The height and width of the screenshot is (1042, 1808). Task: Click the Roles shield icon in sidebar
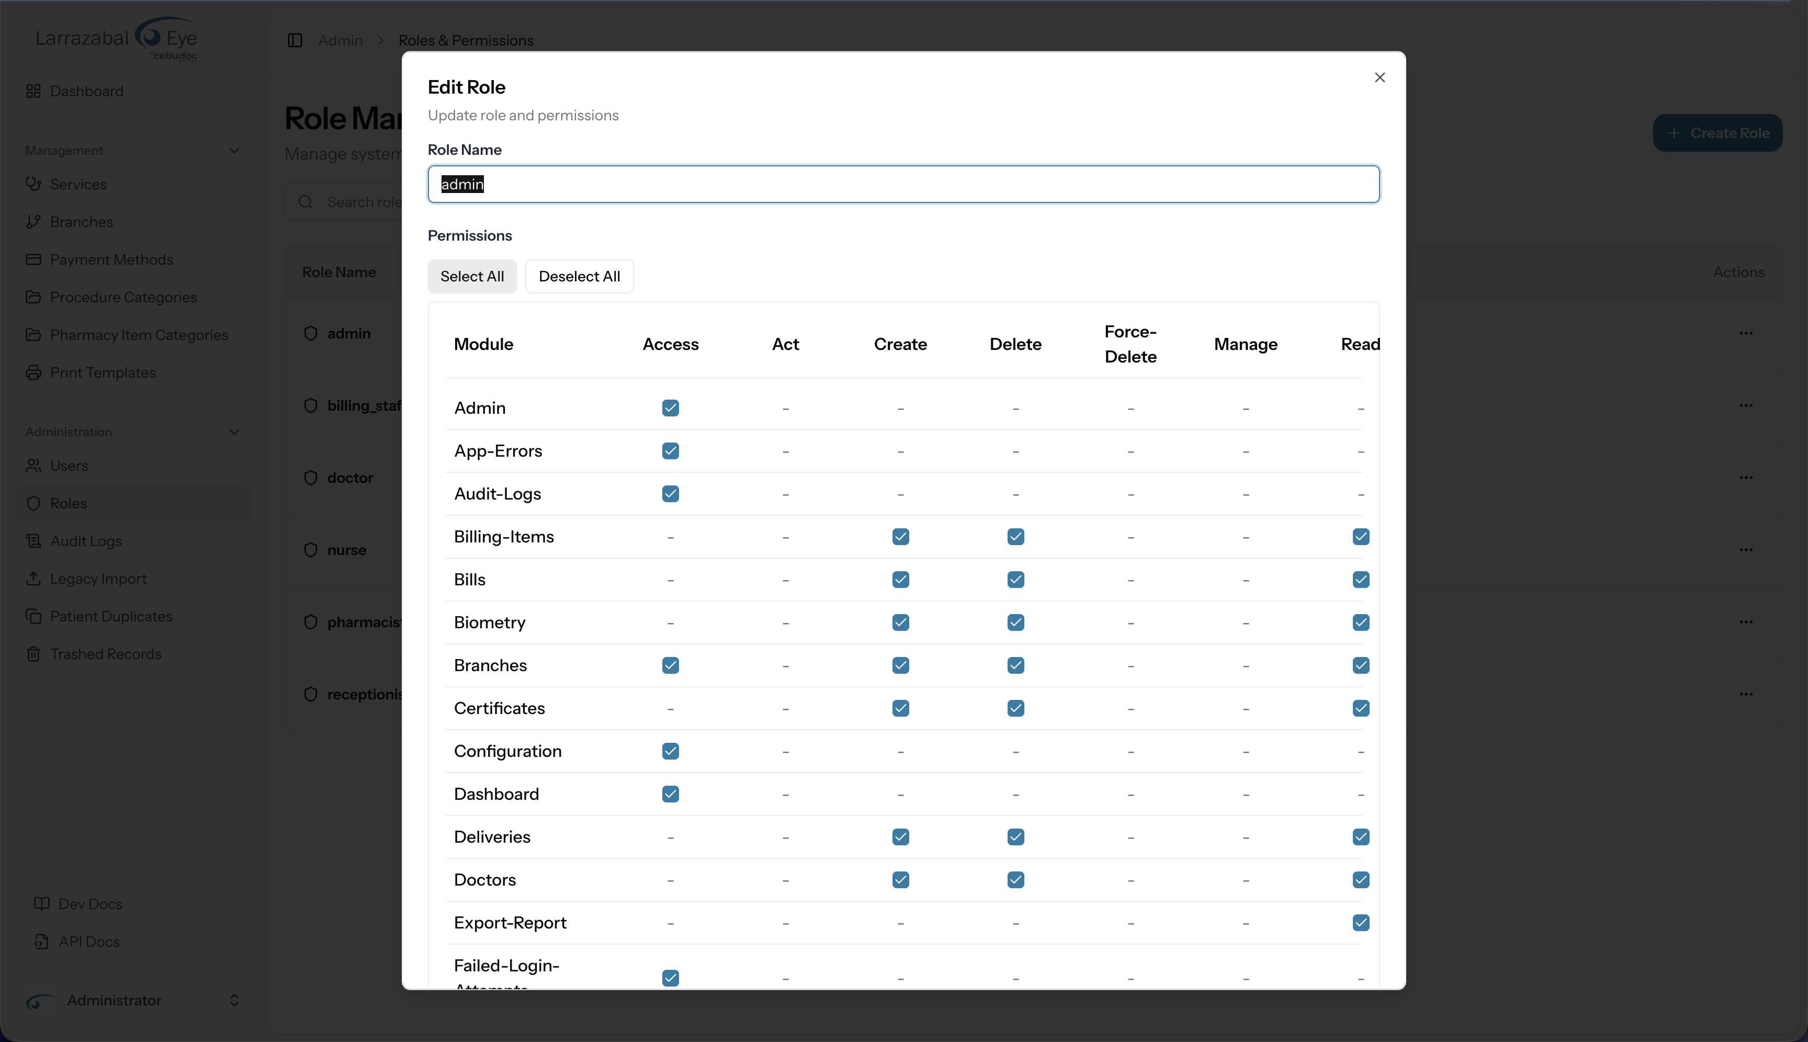coord(33,503)
